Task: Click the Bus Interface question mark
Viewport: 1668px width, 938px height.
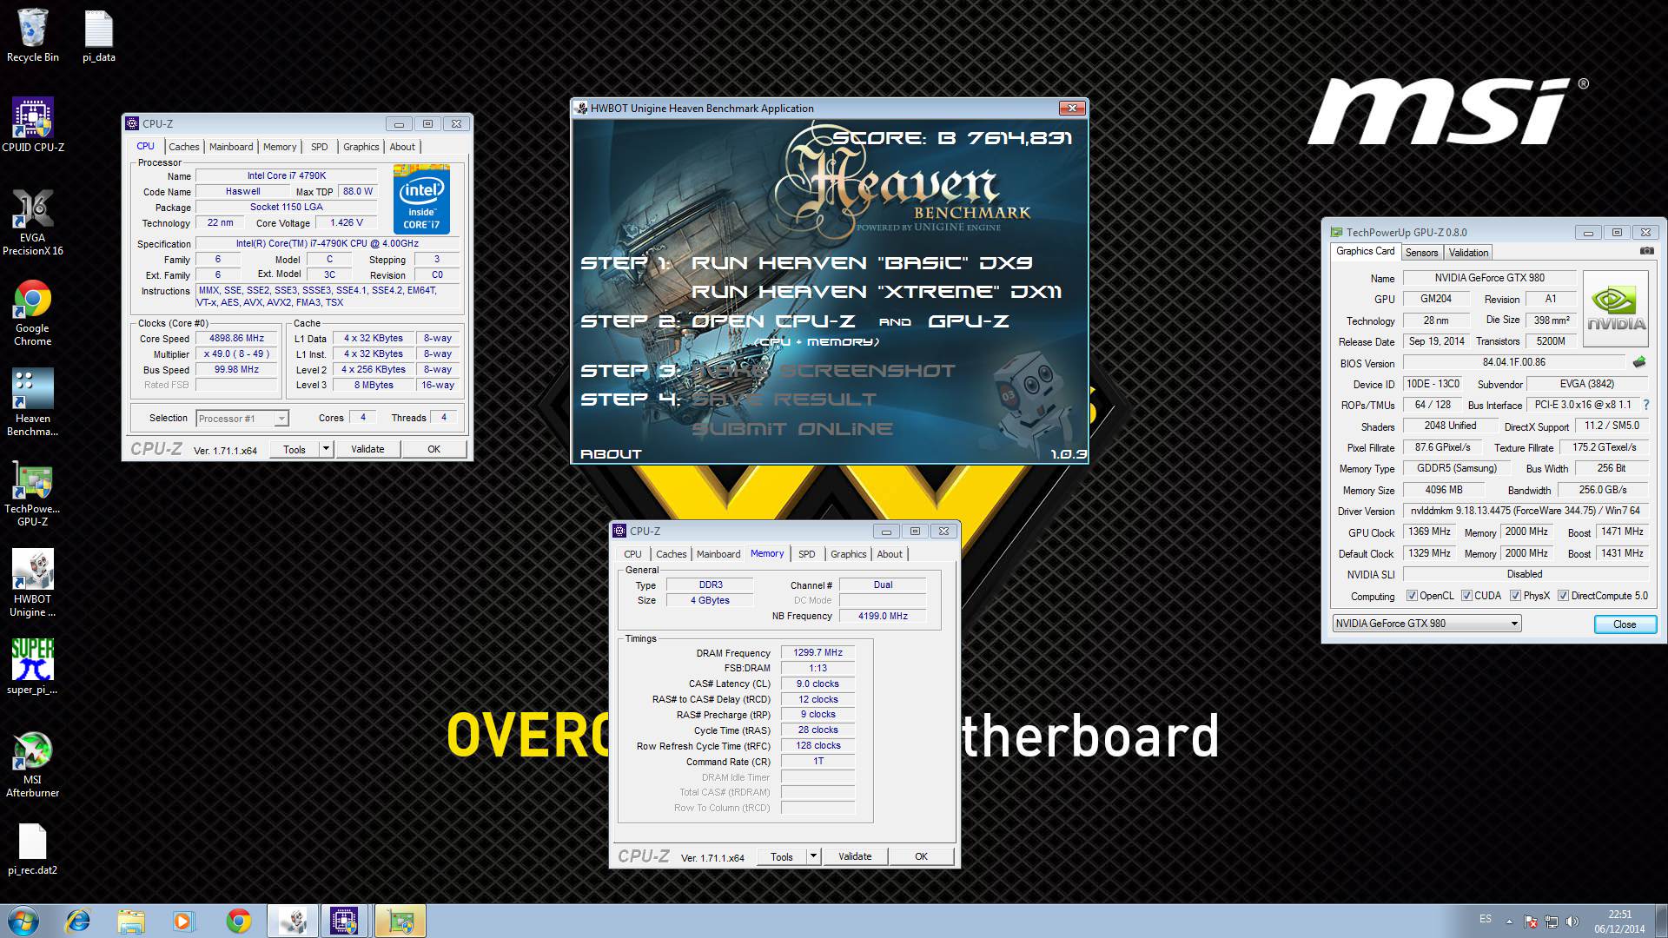Action: coord(1646,405)
